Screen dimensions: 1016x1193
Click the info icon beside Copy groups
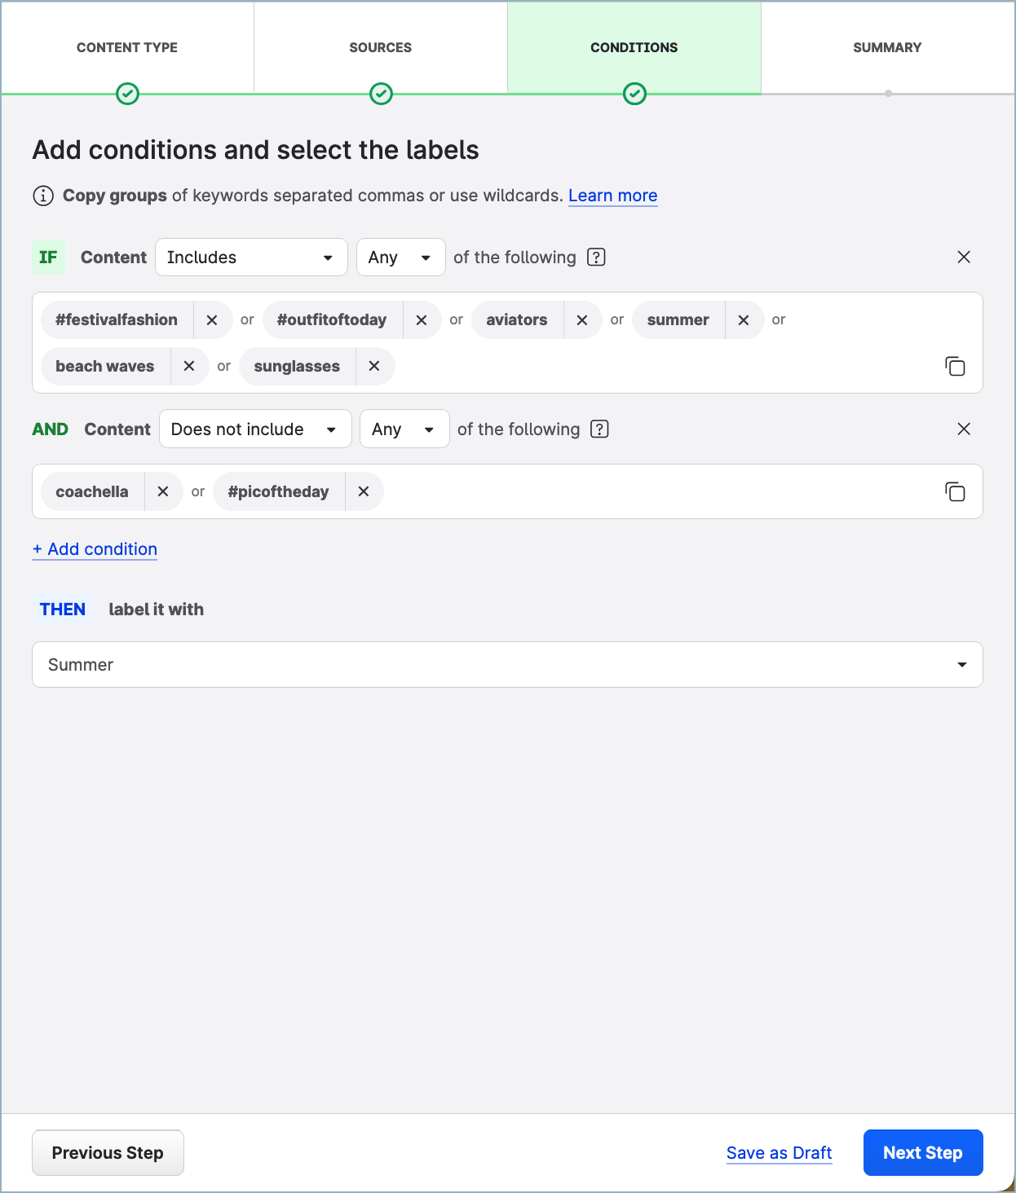point(43,196)
